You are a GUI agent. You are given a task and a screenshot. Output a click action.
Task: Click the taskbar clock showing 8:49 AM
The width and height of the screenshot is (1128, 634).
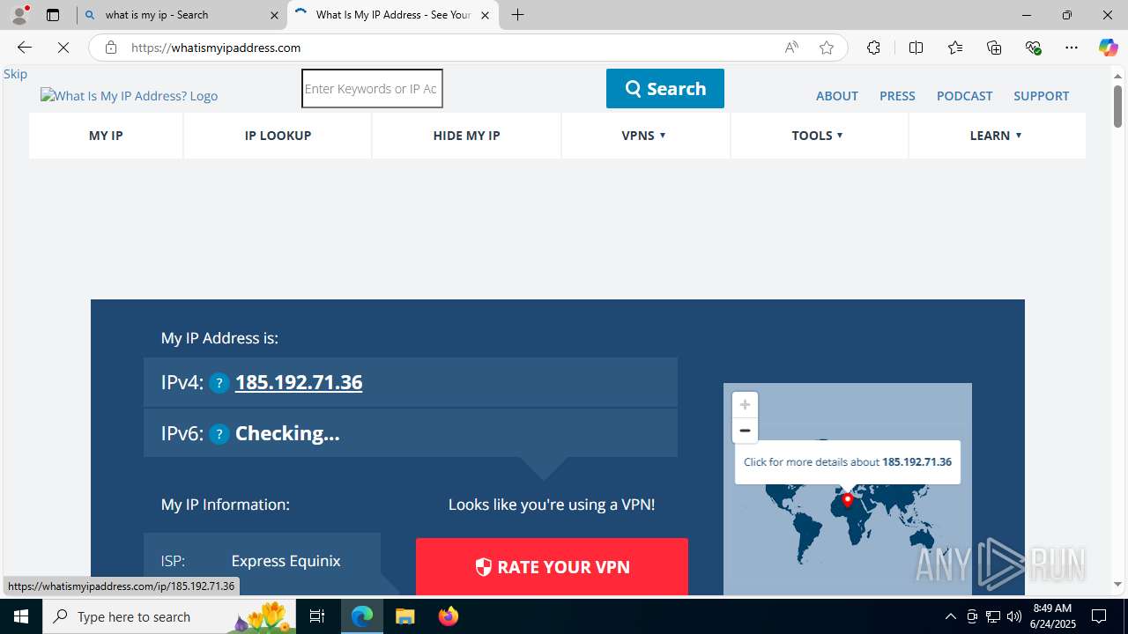click(x=1052, y=616)
